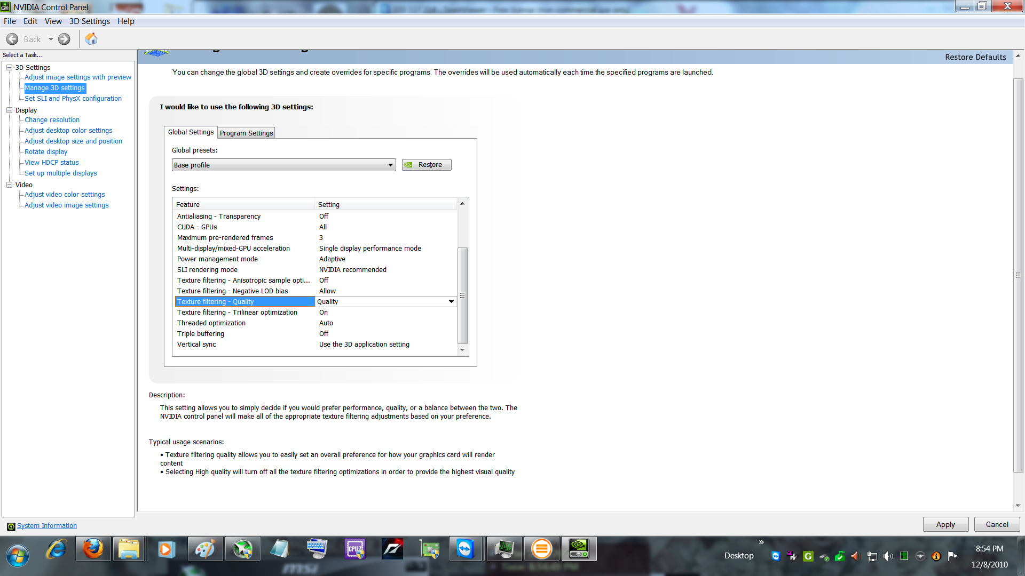Screen dimensions: 1025x576
Task: Open the Global presets Base profile dropdown
Action: (x=283, y=165)
